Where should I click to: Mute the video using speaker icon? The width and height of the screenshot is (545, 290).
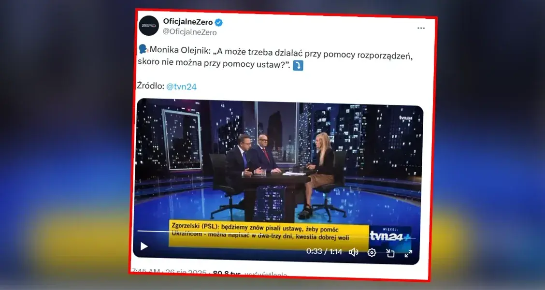click(353, 252)
